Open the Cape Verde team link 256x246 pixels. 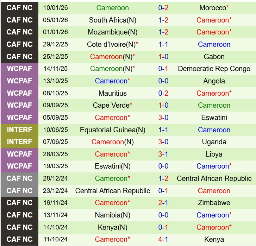click(111, 105)
